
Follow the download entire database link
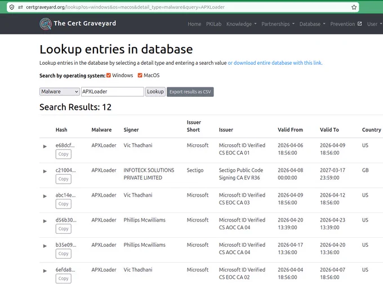pyautogui.click(x=275, y=63)
